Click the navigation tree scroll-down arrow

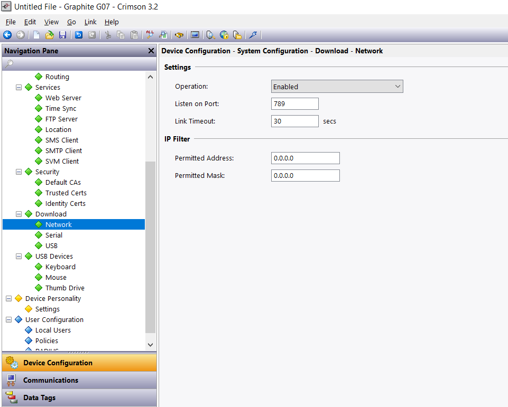pyautogui.click(x=150, y=345)
